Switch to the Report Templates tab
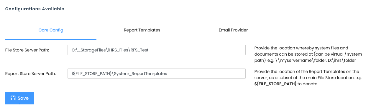This screenshot has width=376, height=110. click(x=142, y=30)
